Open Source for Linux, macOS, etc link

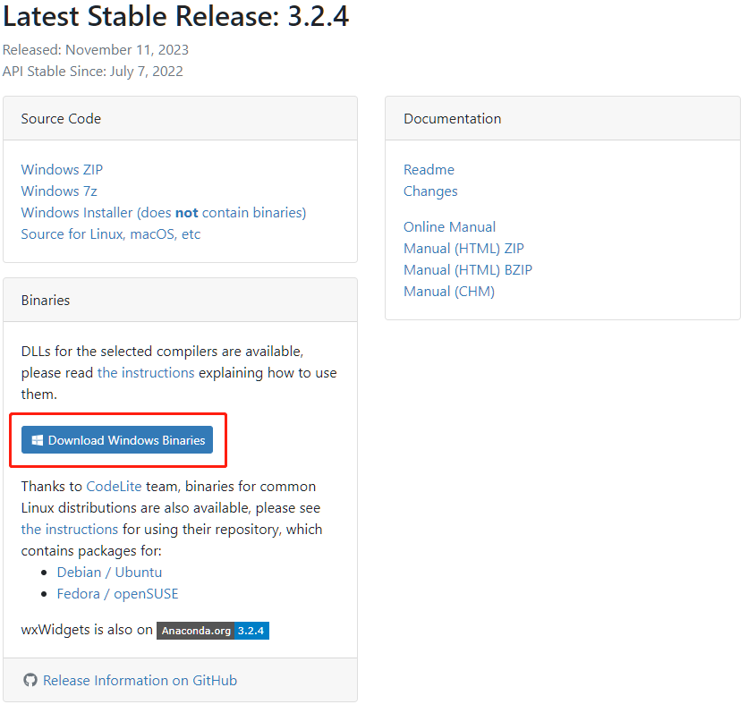coord(111,234)
